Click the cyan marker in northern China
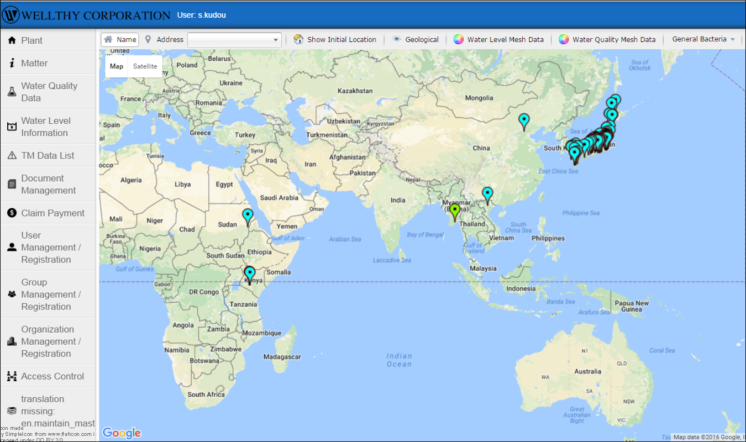Image resolution: width=746 pixels, height=442 pixels. coord(524,121)
